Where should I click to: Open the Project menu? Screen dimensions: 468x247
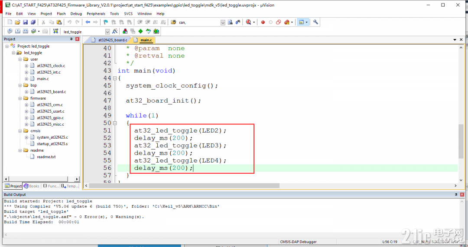tap(46, 14)
